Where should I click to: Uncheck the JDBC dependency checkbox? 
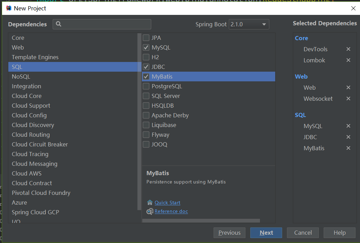coord(146,67)
